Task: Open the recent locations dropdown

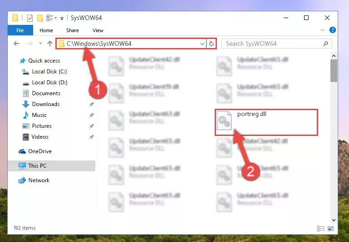Action: point(40,44)
